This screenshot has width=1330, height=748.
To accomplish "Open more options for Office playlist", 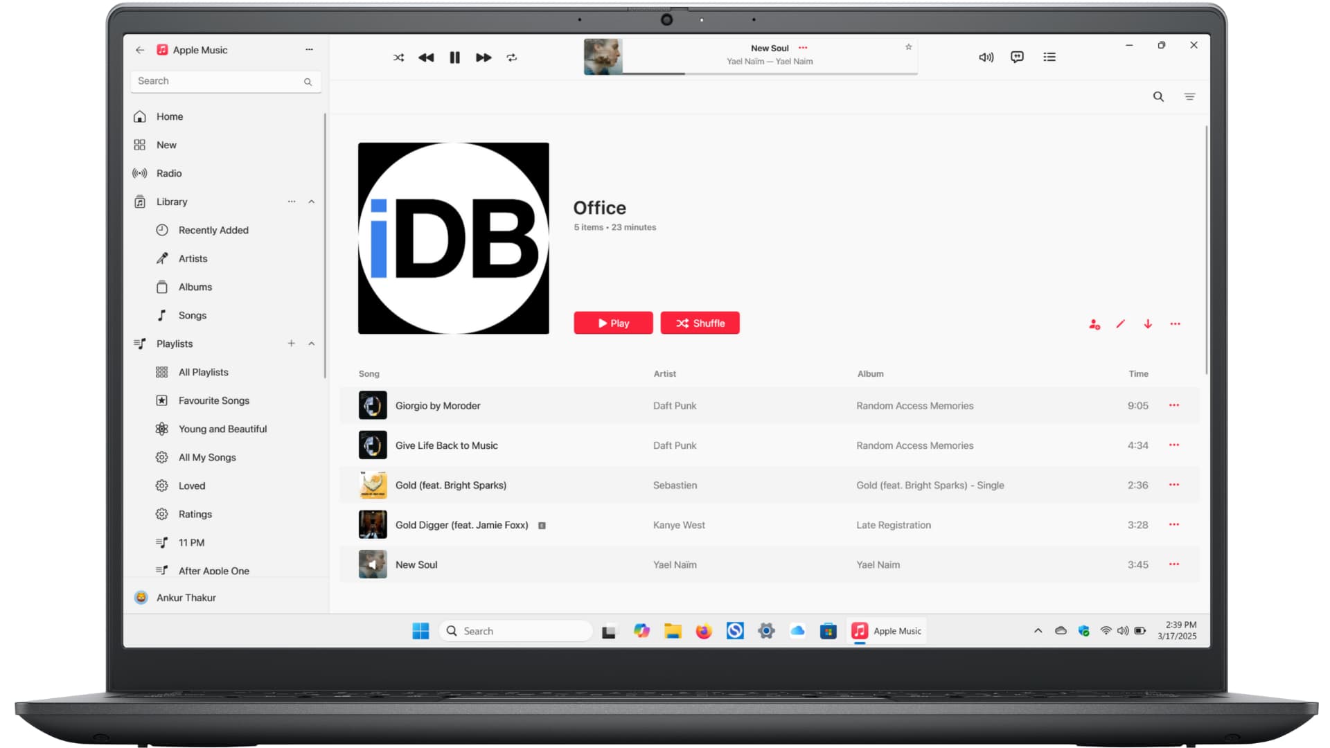I will (x=1175, y=324).
